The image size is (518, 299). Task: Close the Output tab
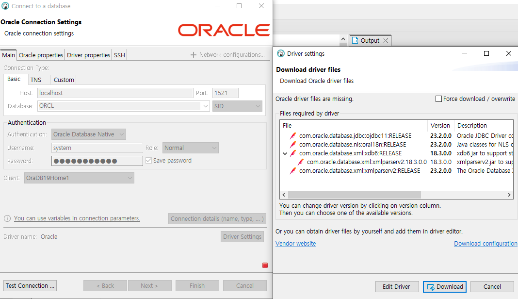tap(386, 40)
